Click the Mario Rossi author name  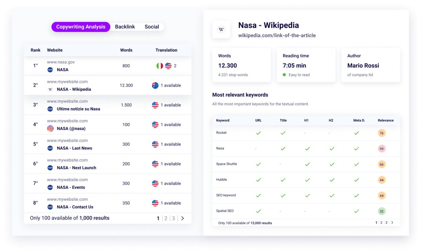pos(363,66)
